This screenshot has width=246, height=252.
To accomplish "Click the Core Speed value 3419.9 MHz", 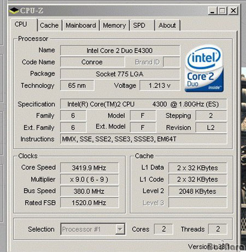I will pyautogui.click(x=89, y=168).
